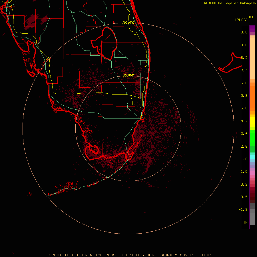This screenshot has height=257, width=257.
Task: Click the bright green segment of the color bar
Action: point(252,138)
